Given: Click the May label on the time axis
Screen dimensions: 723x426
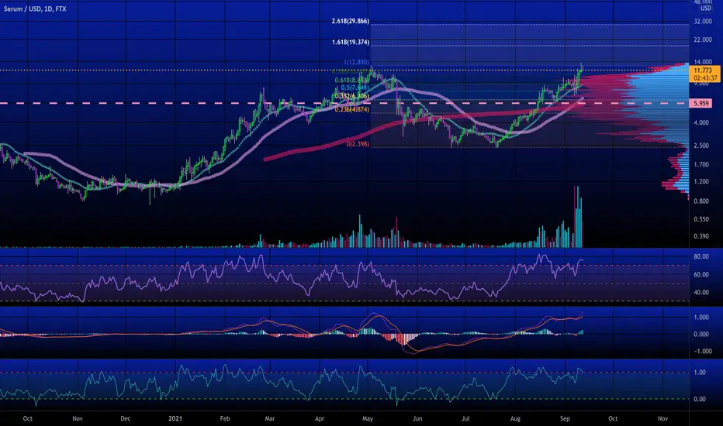Looking at the screenshot, I should 368,418.
